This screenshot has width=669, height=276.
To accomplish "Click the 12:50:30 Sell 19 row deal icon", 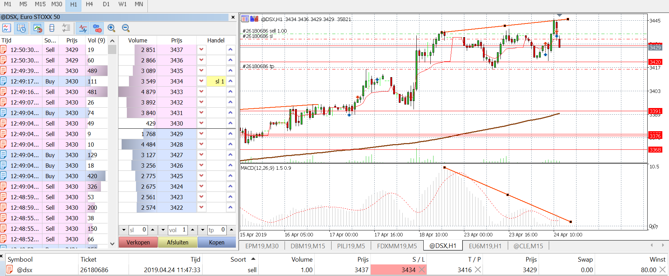I will click(4, 49).
